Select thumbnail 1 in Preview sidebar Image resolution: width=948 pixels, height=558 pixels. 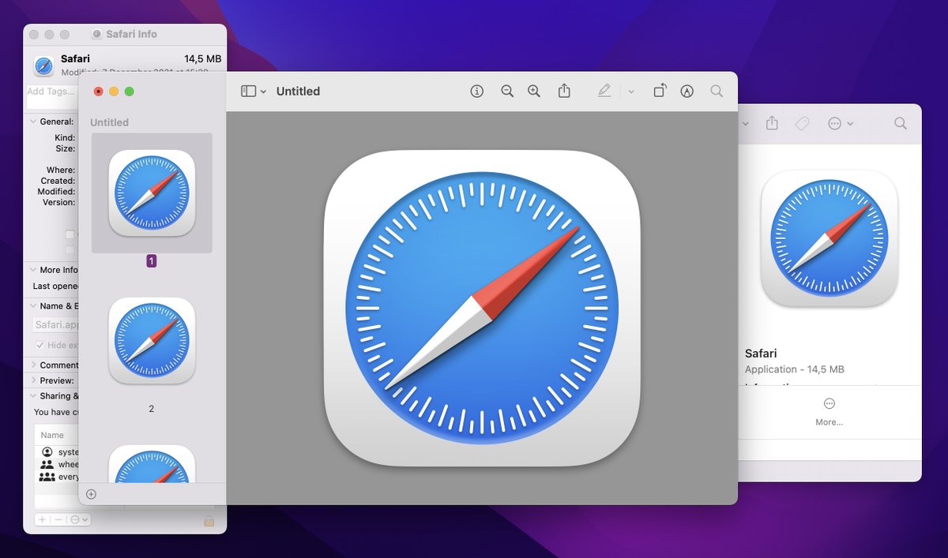tap(152, 193)
